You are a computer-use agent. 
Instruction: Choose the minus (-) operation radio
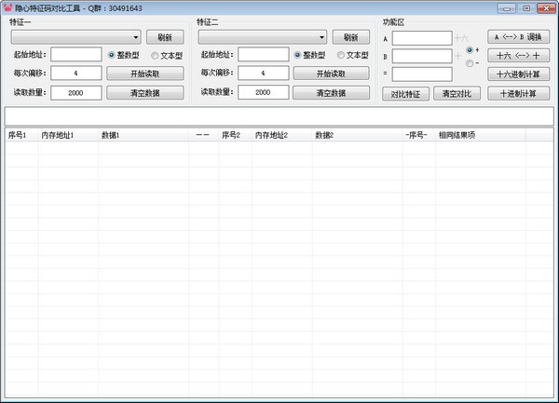tap(470, 63)
